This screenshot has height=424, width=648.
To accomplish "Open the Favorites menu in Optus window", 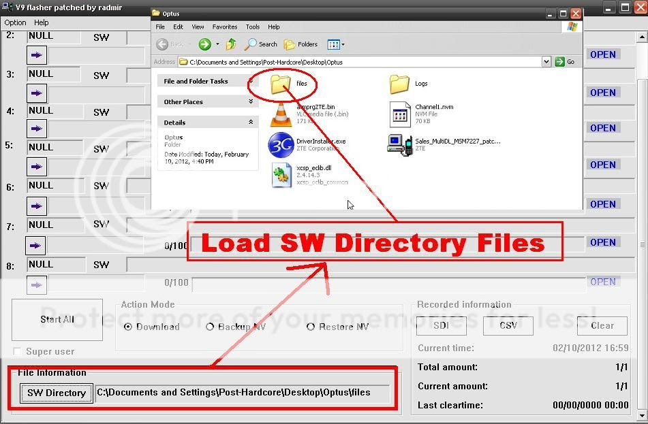I will (x=225, y=27).
